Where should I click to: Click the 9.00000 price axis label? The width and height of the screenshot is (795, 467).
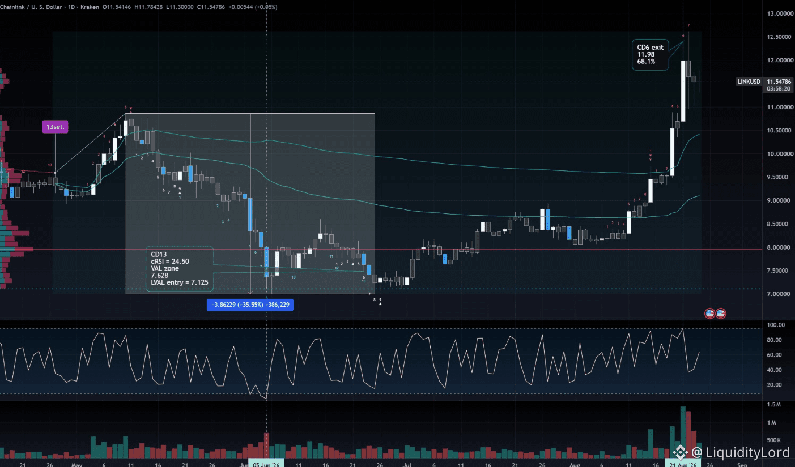778,201
